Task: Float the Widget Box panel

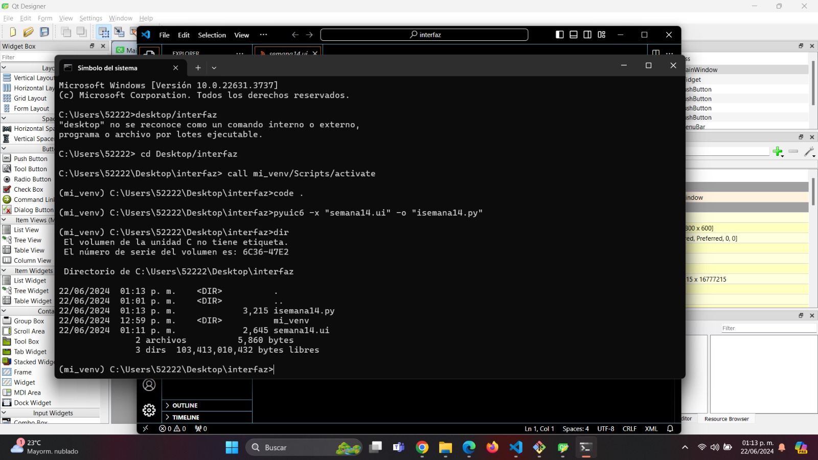Action: [x=92, y=46]
